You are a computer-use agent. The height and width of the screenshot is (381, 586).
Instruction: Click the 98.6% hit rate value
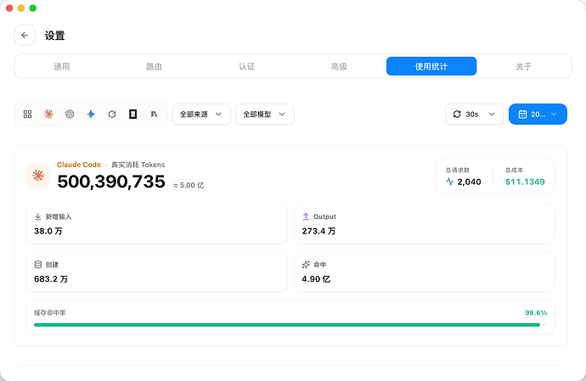click(536, 312)
